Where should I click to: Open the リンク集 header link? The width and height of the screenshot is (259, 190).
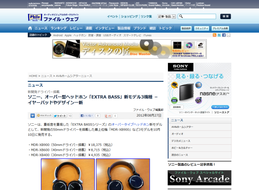point(146,17)
